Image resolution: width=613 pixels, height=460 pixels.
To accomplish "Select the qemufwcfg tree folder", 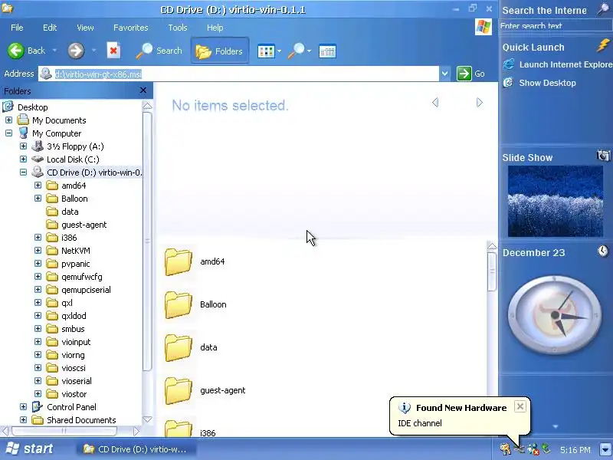I will coord(82,277).
